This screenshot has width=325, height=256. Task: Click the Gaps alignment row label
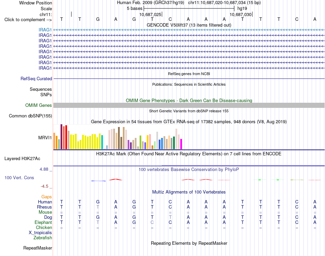47,197
